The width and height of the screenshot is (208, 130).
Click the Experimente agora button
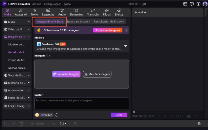tap(108, 30)
